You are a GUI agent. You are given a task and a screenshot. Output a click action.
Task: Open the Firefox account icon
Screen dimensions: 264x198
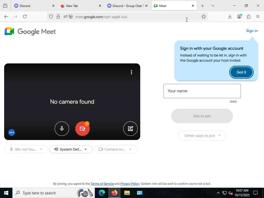(239, 16)
